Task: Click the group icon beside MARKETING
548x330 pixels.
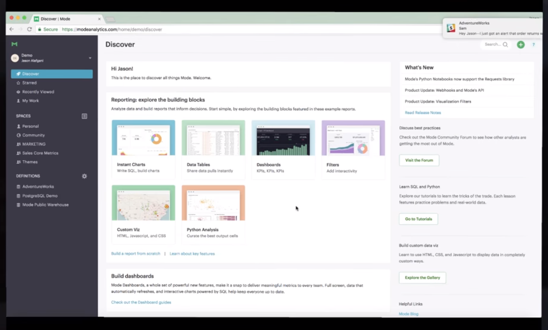Action: click(x=18, y=144)
